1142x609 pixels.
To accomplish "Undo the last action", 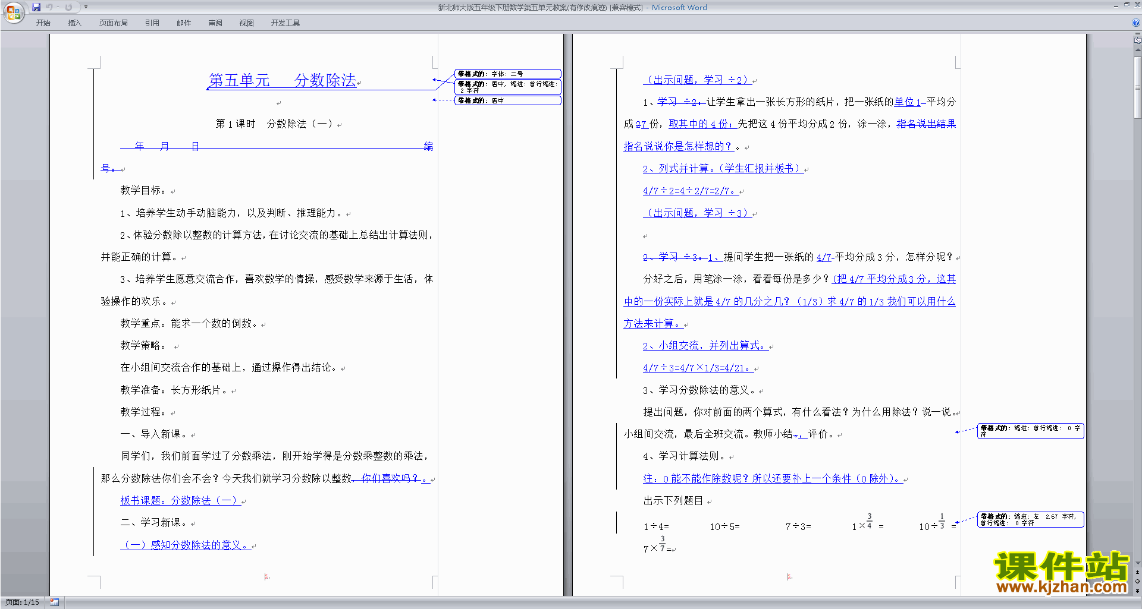I will [49, 7].
